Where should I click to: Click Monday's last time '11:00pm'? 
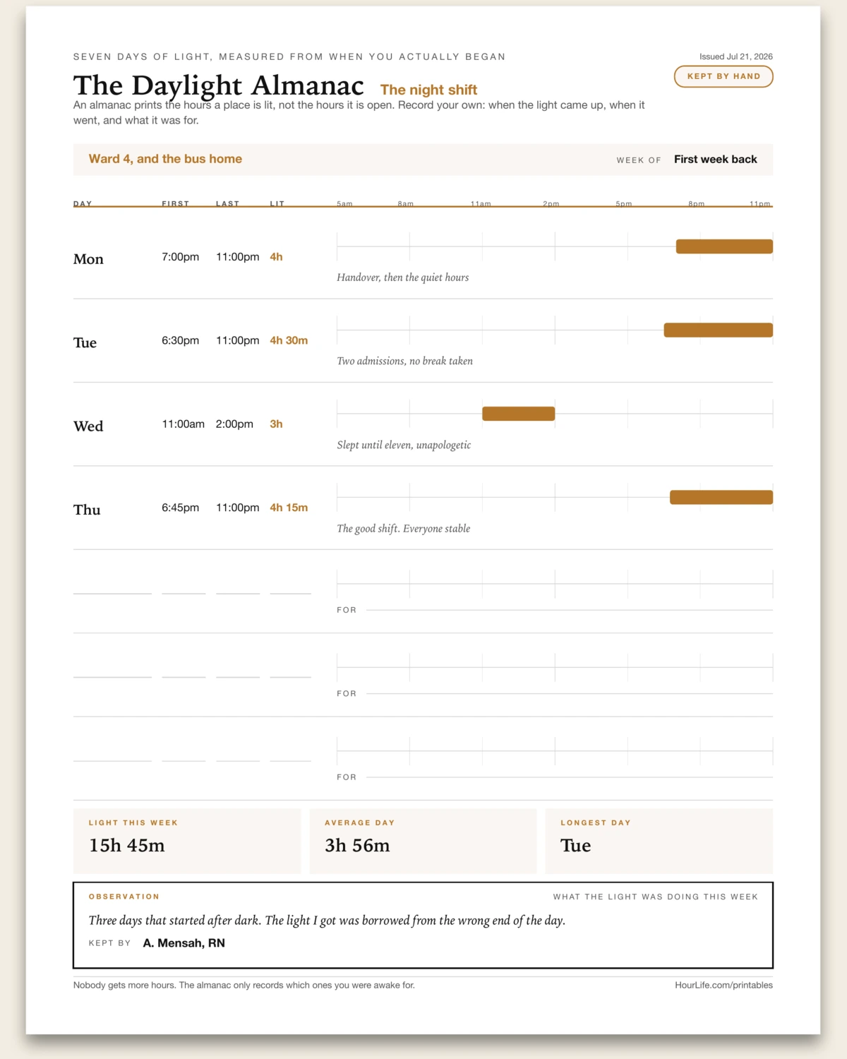click(x=237, y=257)
